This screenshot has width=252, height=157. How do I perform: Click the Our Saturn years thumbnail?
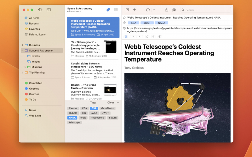coord(110,46)
